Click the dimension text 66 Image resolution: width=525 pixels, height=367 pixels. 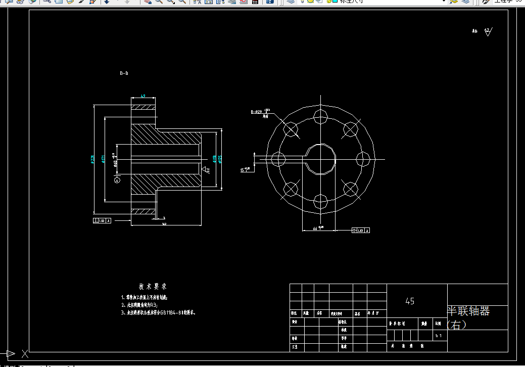[315, 228]
